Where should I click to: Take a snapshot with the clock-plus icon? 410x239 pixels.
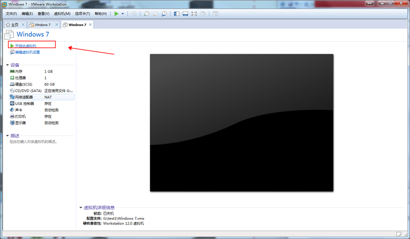click(x=147, y=14)
